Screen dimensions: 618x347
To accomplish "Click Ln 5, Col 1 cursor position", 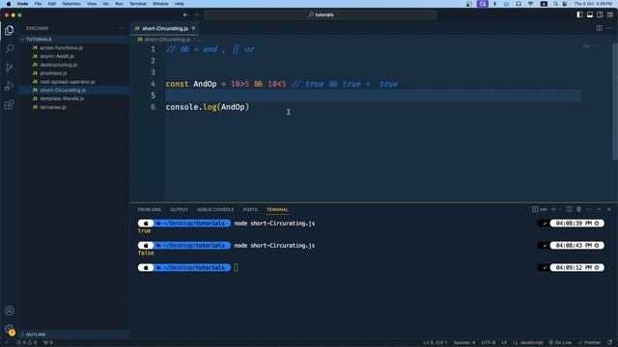I will 435,343.
